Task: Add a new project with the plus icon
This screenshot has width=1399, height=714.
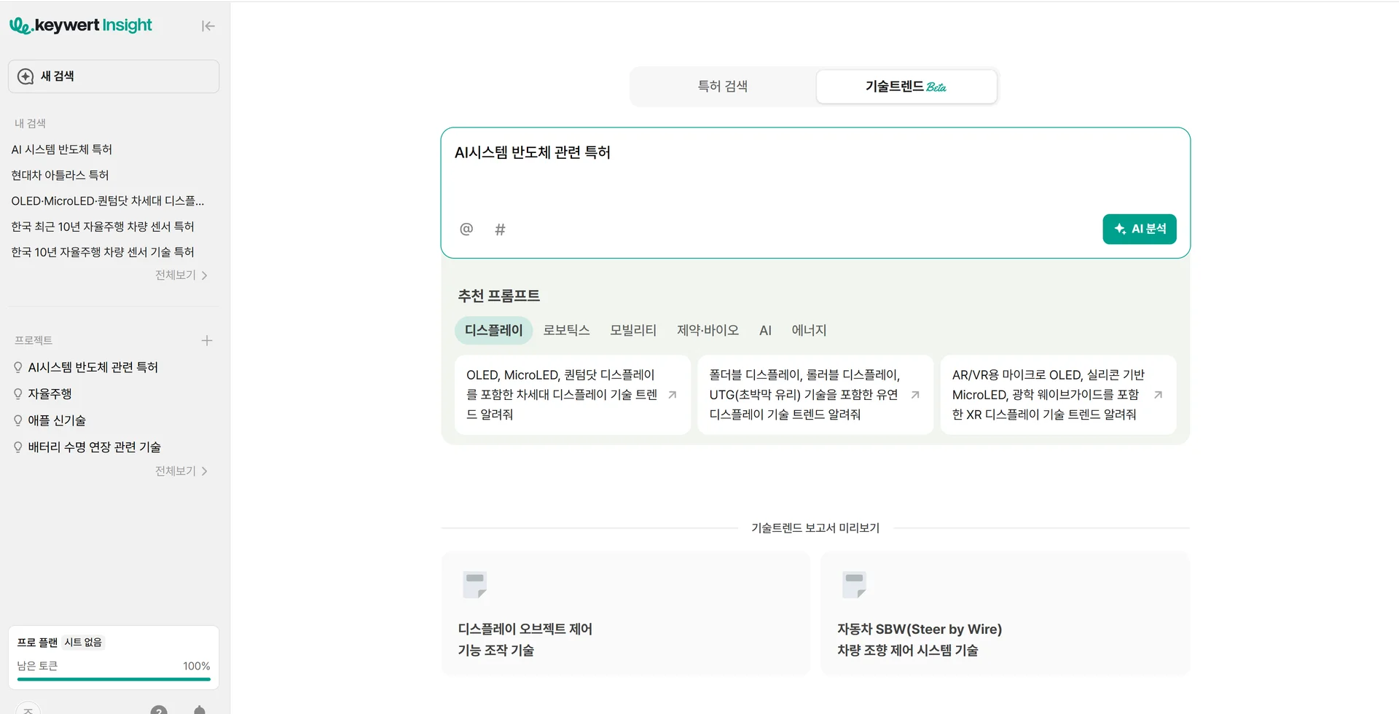Action: pos(207,340)
